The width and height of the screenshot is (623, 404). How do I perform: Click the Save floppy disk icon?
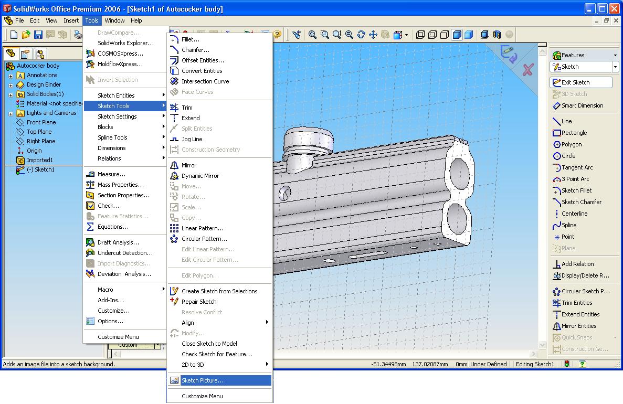(x=38, y=35)
